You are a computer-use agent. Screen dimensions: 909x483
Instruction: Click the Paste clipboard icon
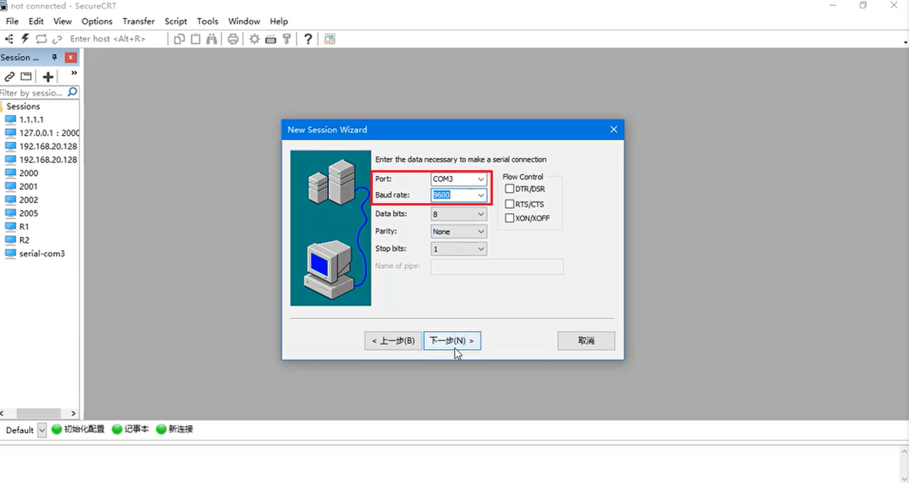195,39
